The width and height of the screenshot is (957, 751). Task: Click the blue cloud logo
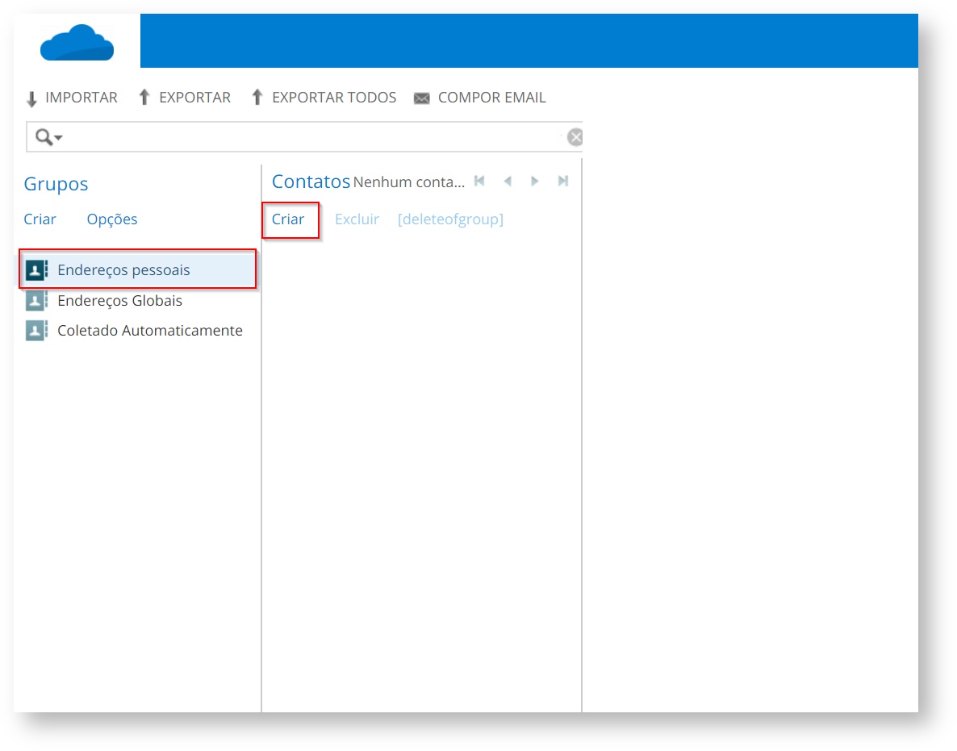pyautogui.click(x=77, y=43)
